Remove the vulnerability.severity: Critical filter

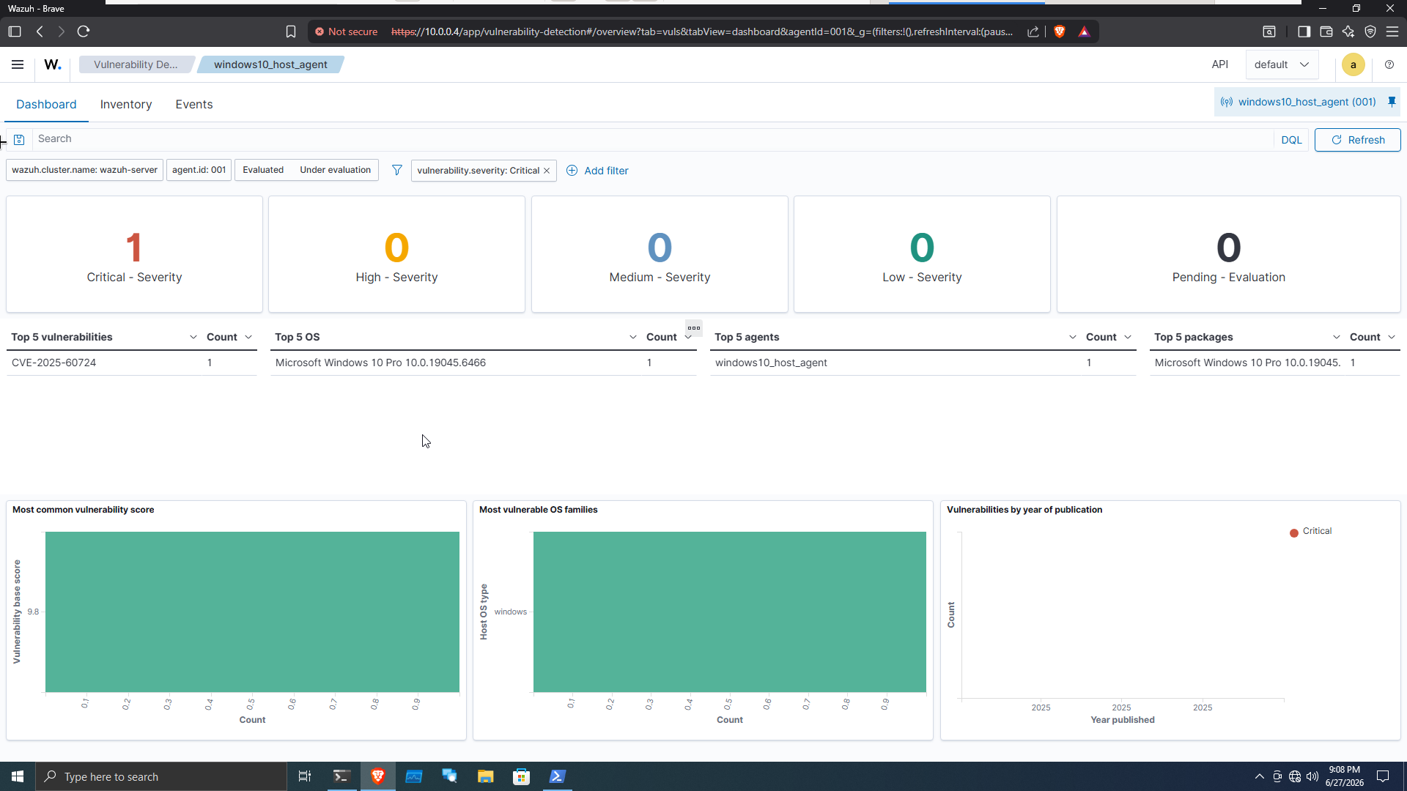tap(547, 171)
